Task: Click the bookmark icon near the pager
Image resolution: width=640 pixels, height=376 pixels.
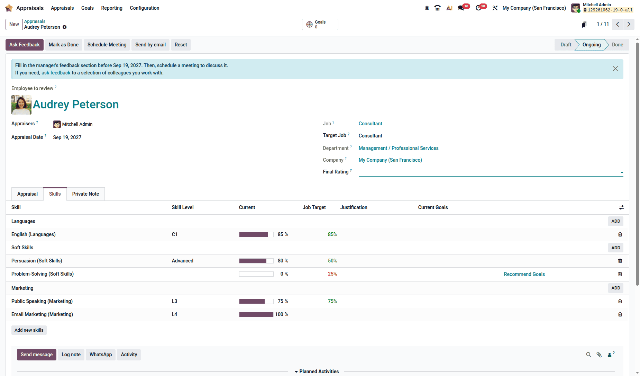Action: pos(584,25)
